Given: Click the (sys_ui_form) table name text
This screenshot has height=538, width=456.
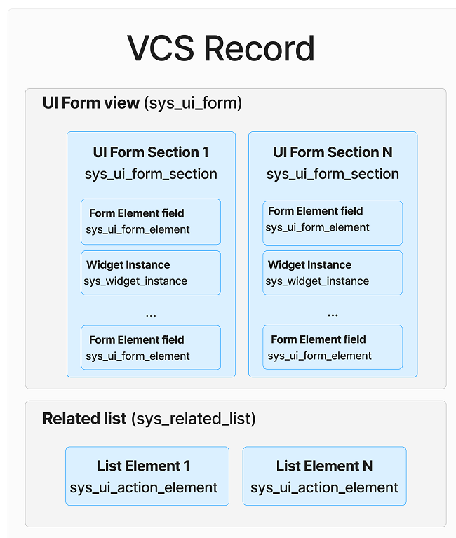Looking at the screenshot, I should pyautogui.click(x=193, y=103).
